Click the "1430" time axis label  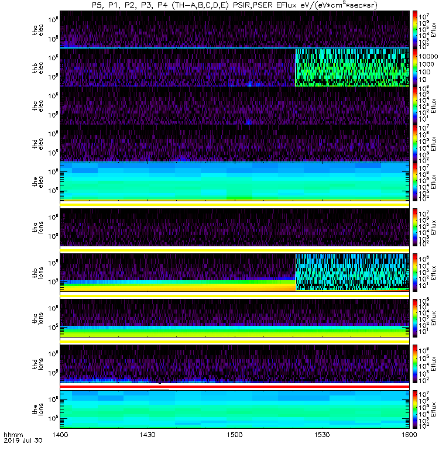click(148, 435)
